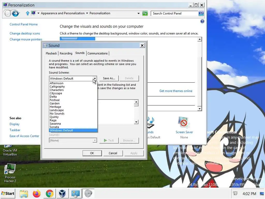This screenshot has height=199, width=265.
Task: Click the Forward navigation arrow
Action: pyautogui.click(x=15, y=13)
